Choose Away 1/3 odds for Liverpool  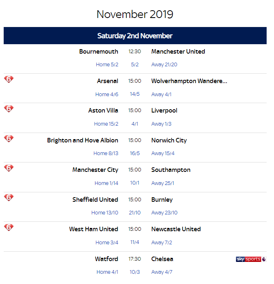161,124
